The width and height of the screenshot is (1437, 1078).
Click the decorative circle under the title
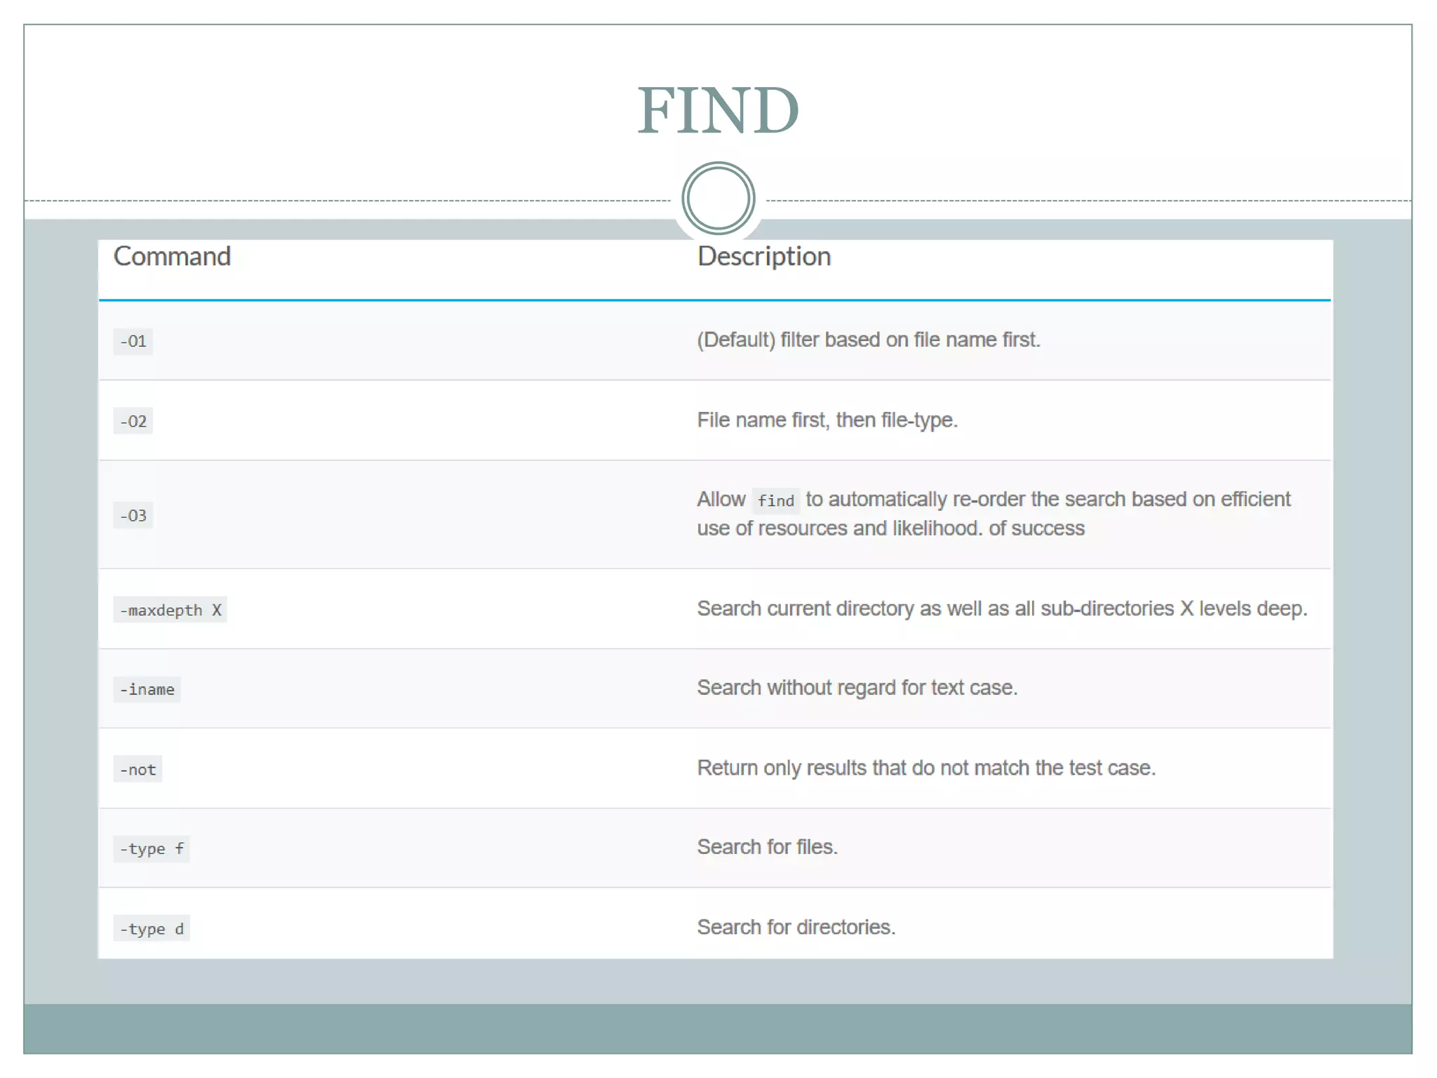[718, 199]
